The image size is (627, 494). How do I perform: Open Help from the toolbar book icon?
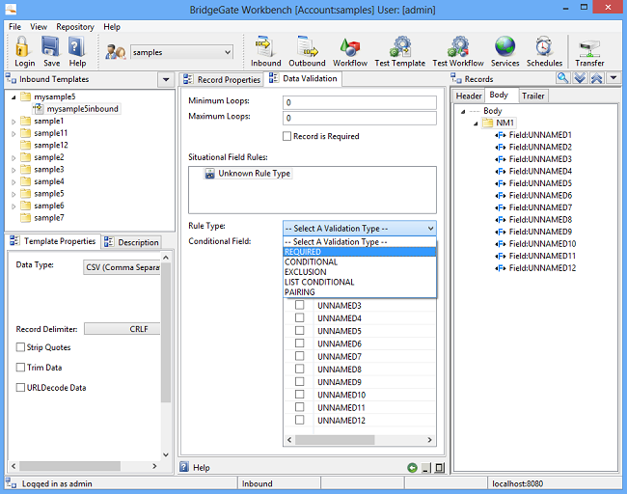coord(76,47)
